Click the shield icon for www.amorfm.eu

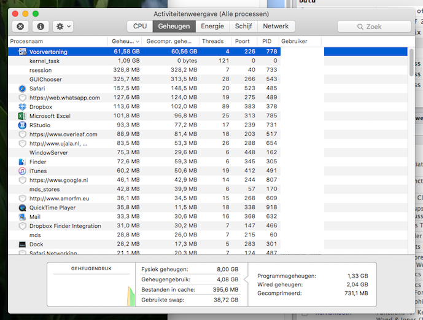pyautogui.click(x=22, y=198)
